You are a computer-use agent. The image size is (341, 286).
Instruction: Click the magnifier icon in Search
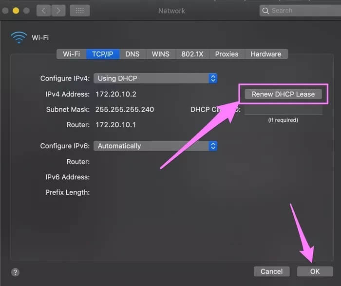pos(265,11)
